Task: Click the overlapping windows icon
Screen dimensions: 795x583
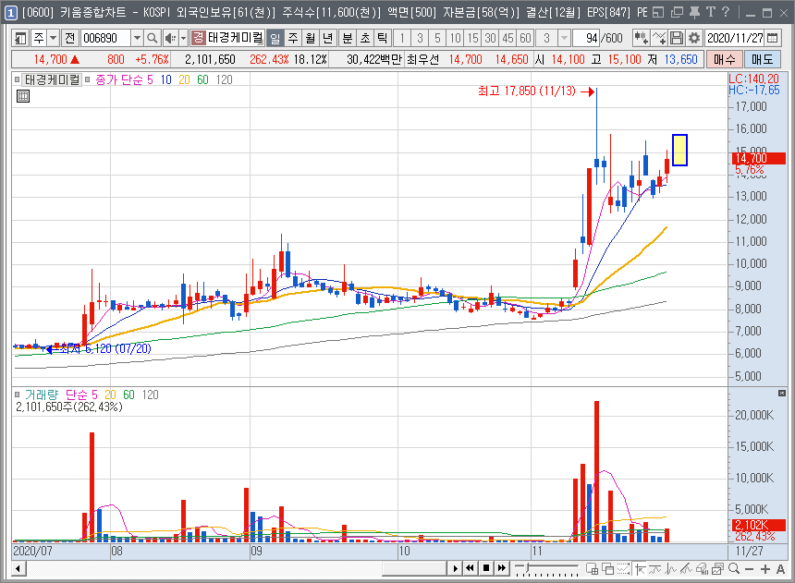Action: coord(608,568)
